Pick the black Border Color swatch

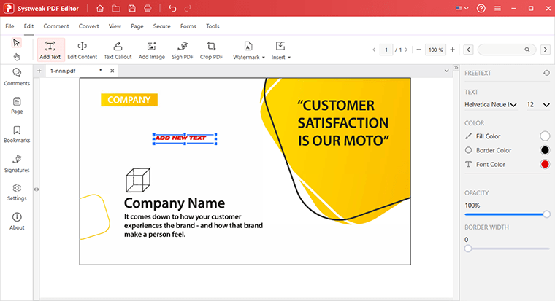pyautogui.click(x=545, y=150)
